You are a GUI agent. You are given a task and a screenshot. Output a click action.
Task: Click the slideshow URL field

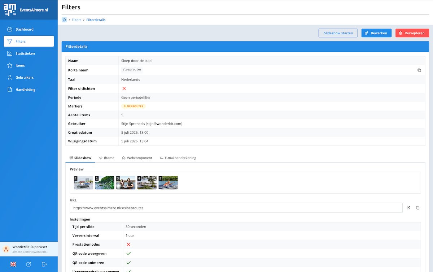(236, 208)
